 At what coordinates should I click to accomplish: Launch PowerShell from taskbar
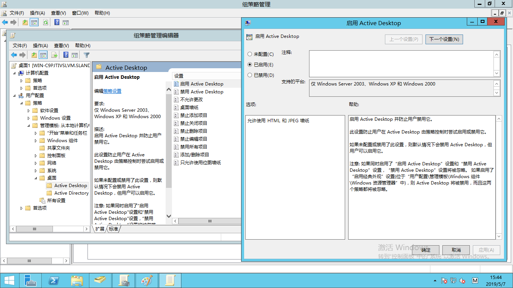54,280
